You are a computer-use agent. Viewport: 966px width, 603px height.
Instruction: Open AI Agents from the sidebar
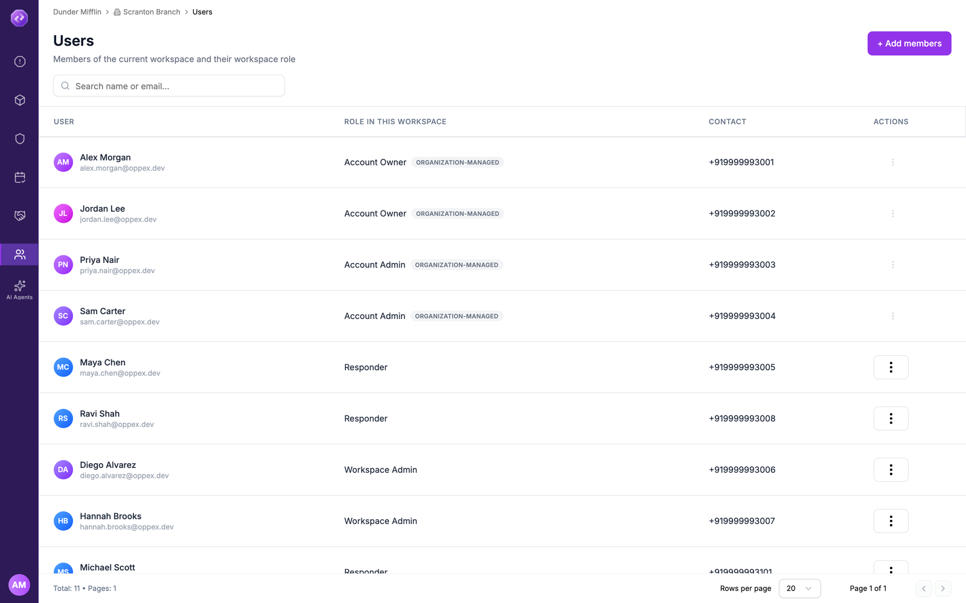tap(20, 289)
